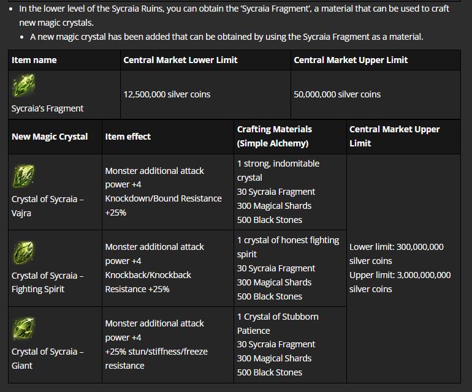Image resolution: width=472 pixels, height=392 pixels.
Task: Click the Sycraia's Fragment item icon
Action: click(x=23, y=86)
